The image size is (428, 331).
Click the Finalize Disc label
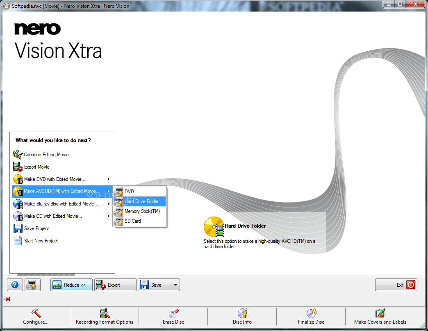(311, 322)
